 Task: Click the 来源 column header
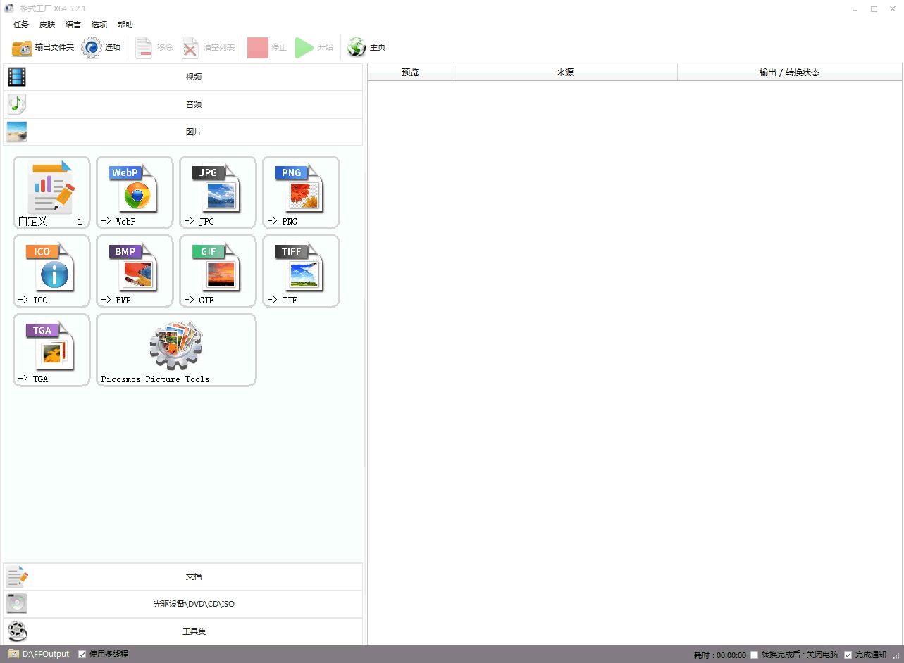pos(564,72)
